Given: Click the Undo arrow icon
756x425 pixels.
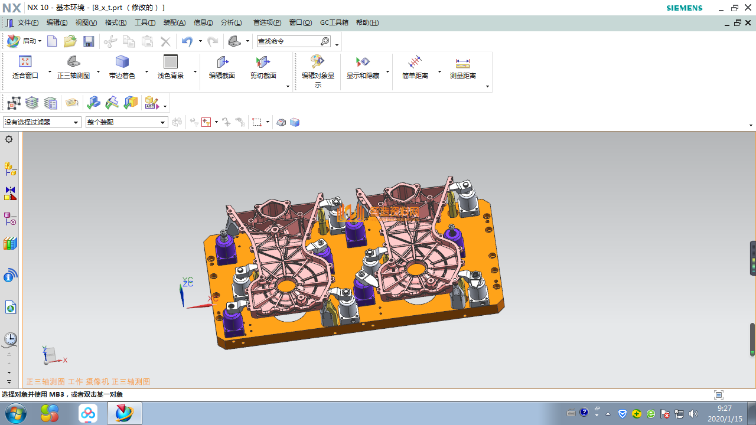Looking at the screenshot, I should pos(187,41).
